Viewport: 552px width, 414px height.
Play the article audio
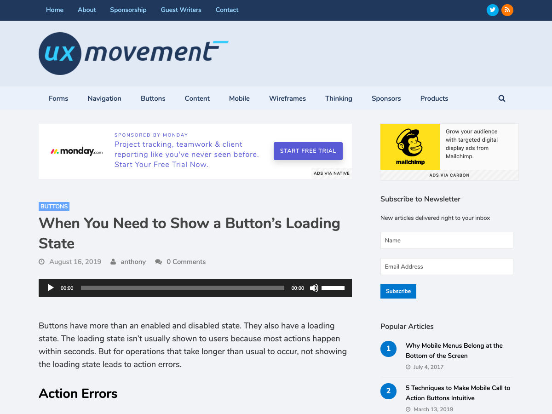click(x=51, y=288)
